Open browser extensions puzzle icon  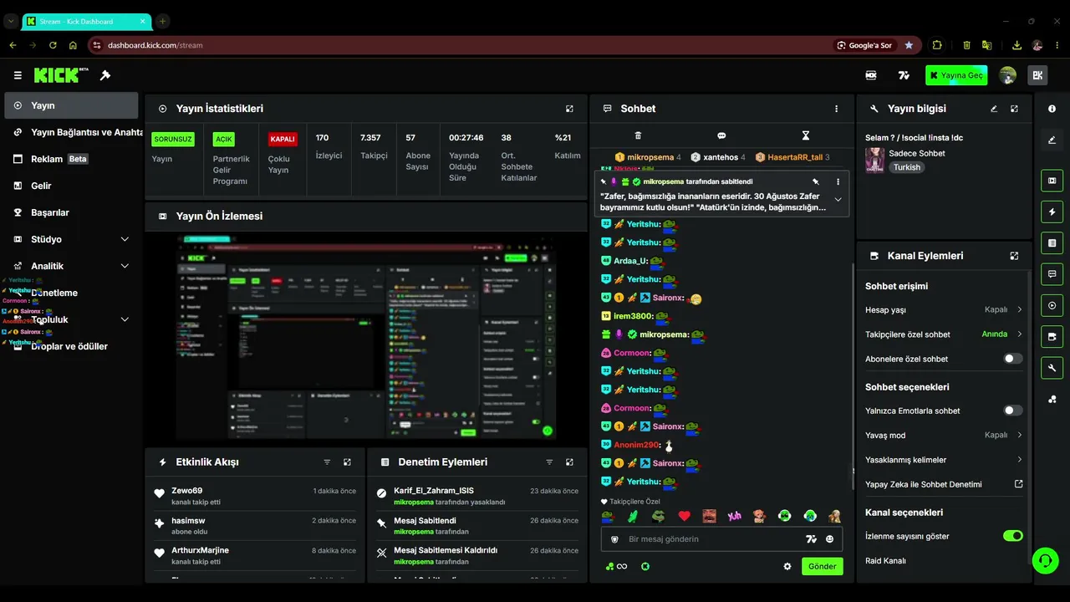[x=937, y=45]
